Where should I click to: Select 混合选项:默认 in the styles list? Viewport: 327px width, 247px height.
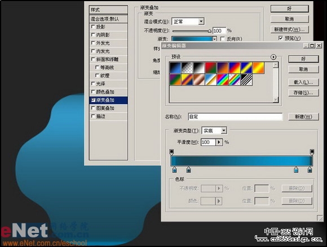pos(108,19)
